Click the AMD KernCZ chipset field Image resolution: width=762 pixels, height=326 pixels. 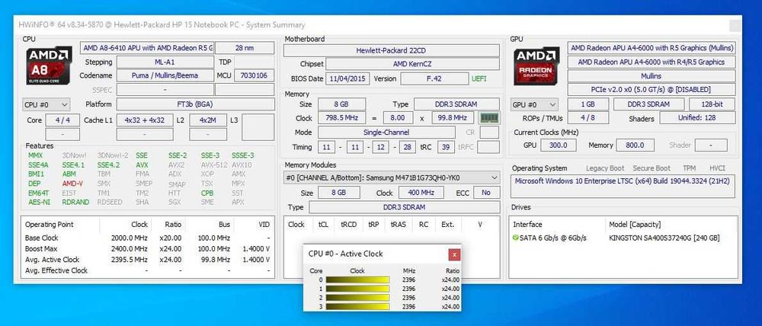pyautogui.click(x=412, y=64)
